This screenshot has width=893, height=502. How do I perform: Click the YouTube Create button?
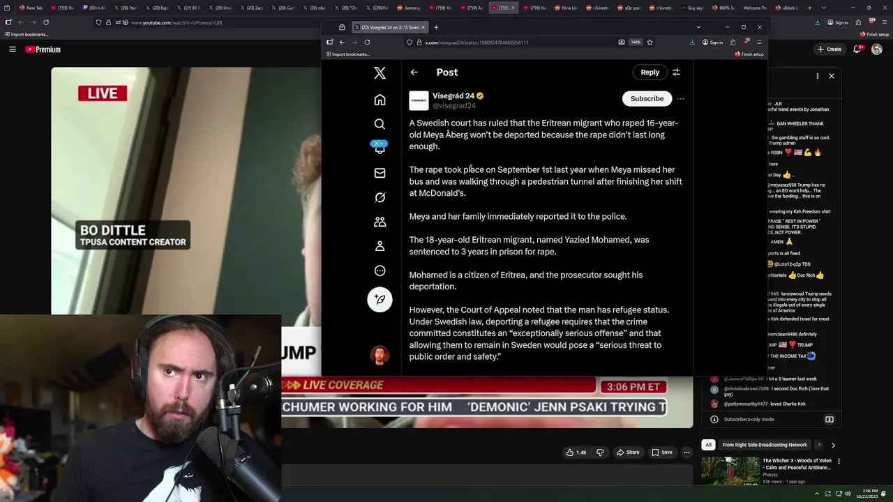tap(829, 50)
